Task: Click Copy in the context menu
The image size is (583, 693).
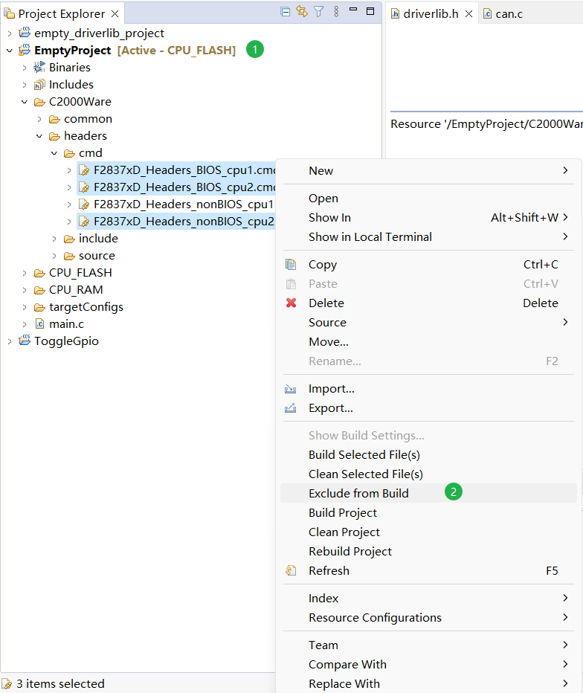Action: 322,264
